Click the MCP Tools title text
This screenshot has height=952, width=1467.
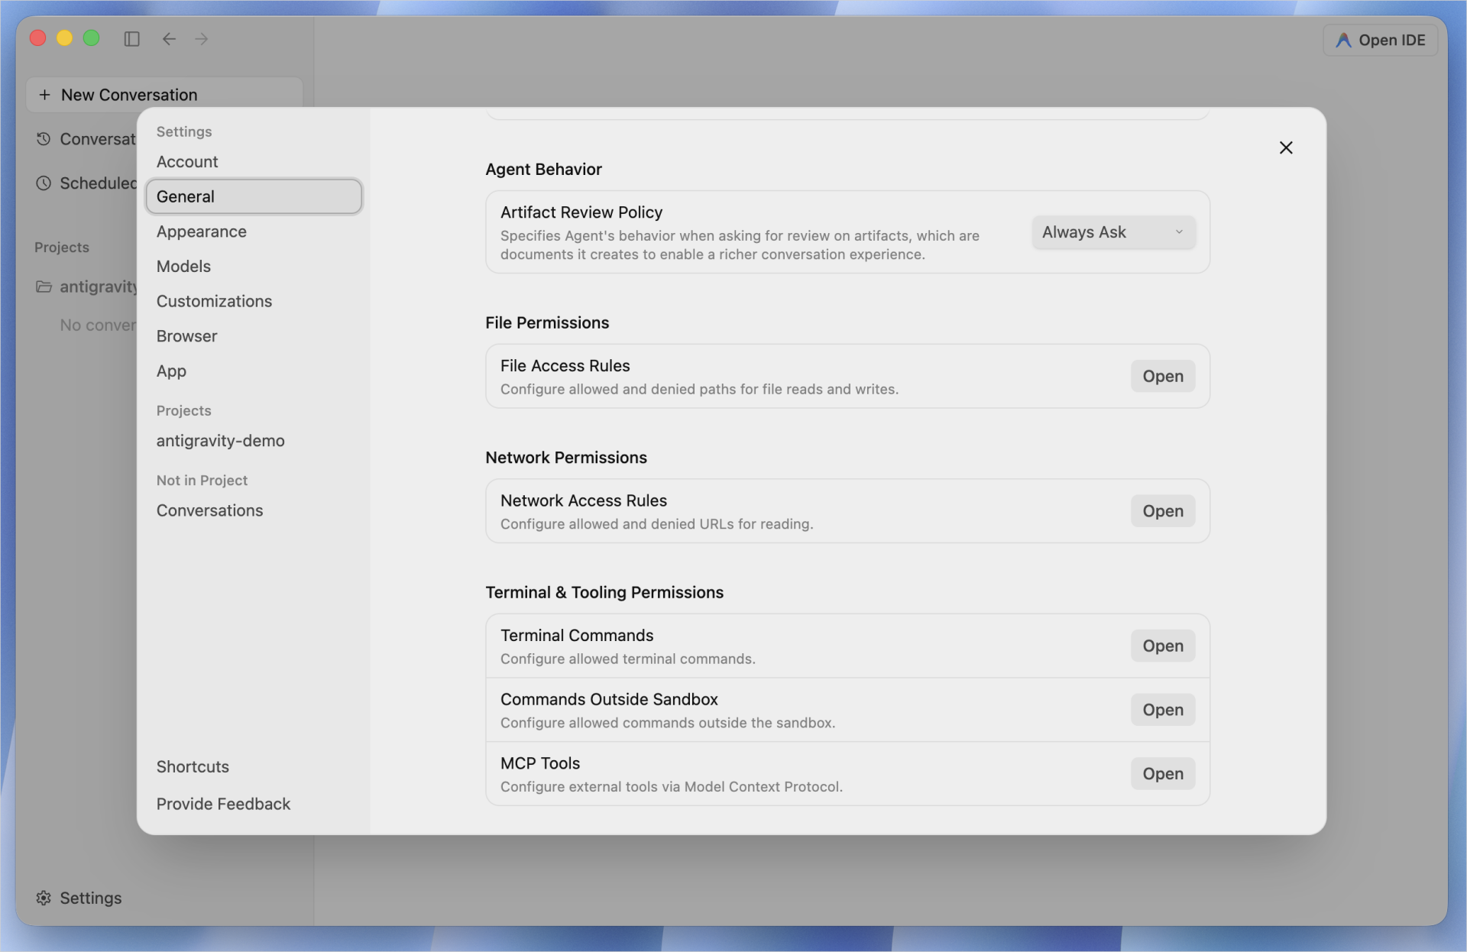[x=540, y=763]
